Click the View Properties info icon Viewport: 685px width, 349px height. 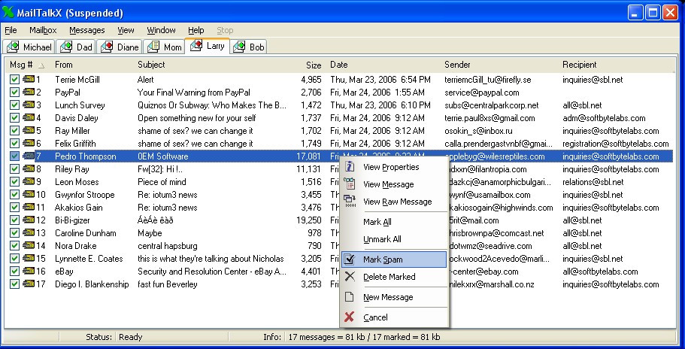(349, 166)
